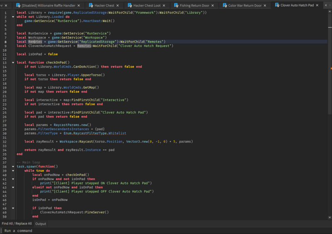
Task: Click the script icon on Clover Auto Hatch Pad tab
Action: coord(276,5)
